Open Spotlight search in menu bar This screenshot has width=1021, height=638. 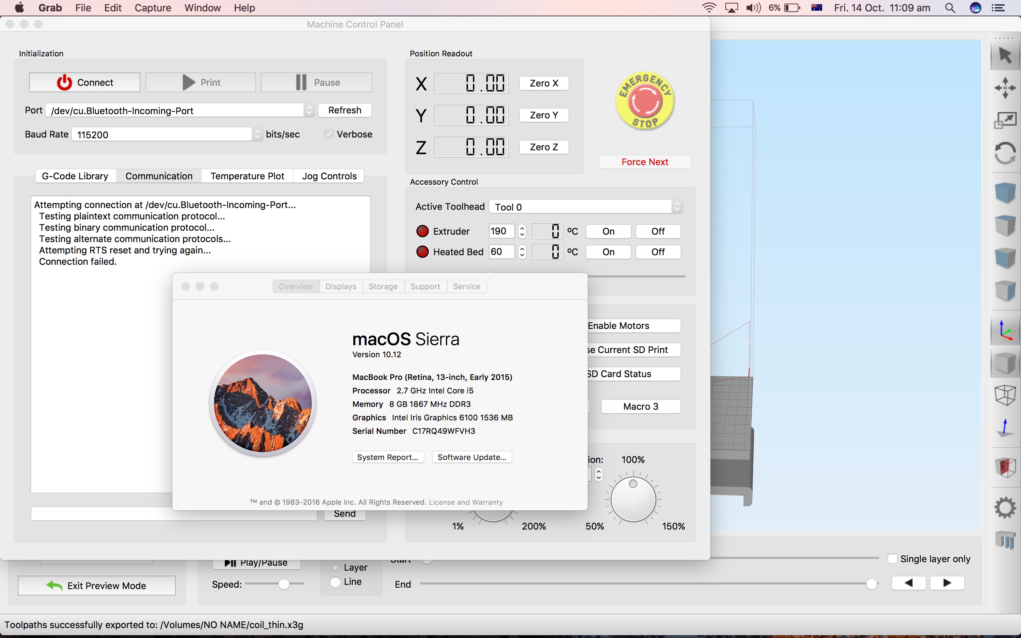click(x=950, y=7)
